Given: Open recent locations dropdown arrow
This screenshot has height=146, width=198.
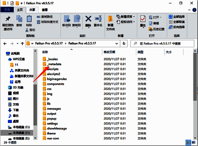Looking at the screenshot, I should 17,44.
